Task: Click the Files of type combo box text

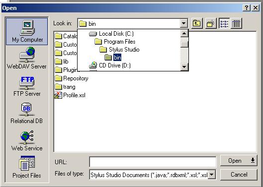Action: coord(149,175)
